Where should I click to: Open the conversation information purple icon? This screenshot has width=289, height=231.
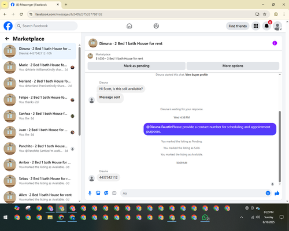click(x=275, y=43)
